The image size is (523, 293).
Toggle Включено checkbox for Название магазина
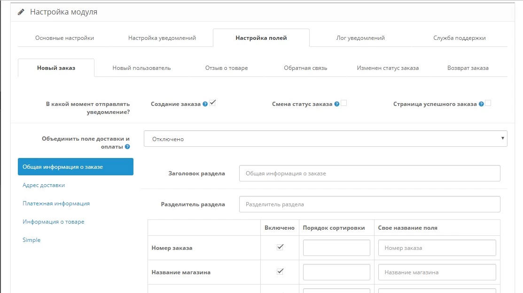(x=280, y=271)
